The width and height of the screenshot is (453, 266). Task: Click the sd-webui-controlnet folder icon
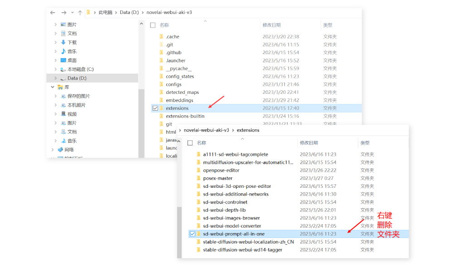click(198, 202)
